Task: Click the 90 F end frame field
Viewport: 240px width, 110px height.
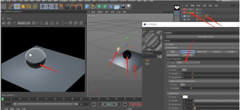Action: coord(85,104)
